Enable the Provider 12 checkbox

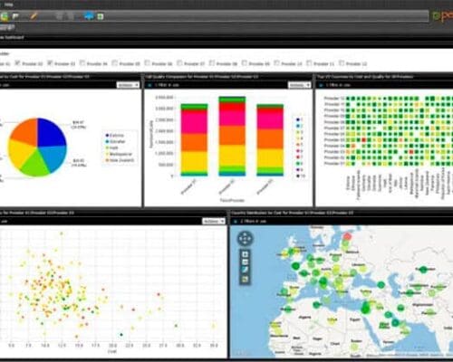342,63
